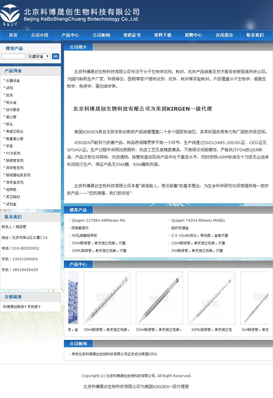Viewport: 273px width, 398px height.
Task: Navigate to the 联系我们 menu item
Action: pos(255,35)
